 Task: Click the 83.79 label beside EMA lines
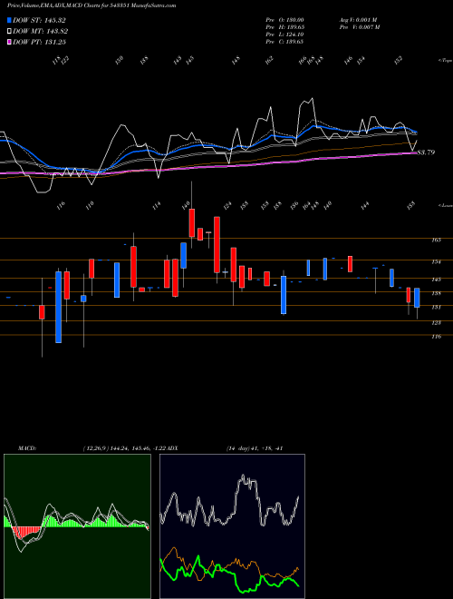(427, 152)
